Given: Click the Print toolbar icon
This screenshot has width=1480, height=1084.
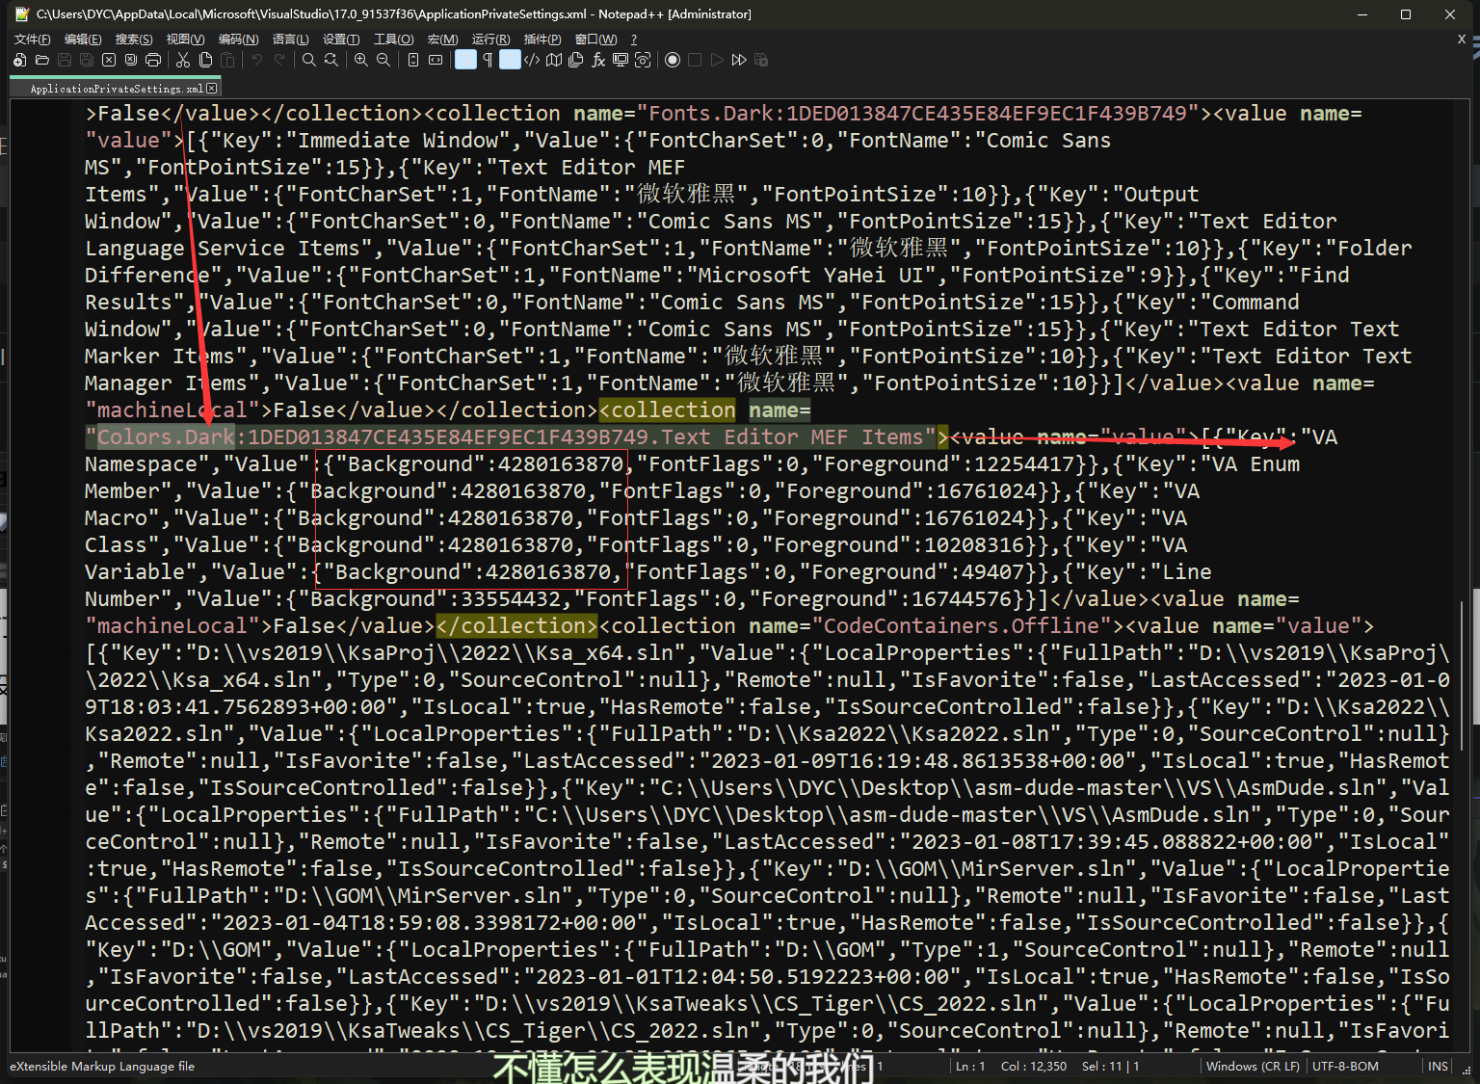Looking at the screenshot, I should pos(153,60).
